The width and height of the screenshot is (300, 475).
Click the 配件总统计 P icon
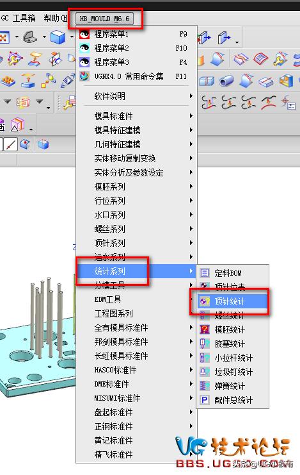(x=205, y=400)
